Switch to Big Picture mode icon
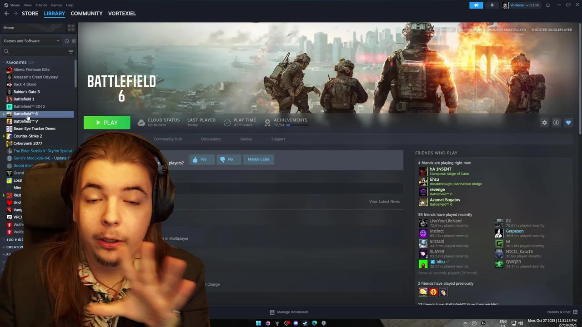Viewport: 582px width, 327px height. (548, 5)
